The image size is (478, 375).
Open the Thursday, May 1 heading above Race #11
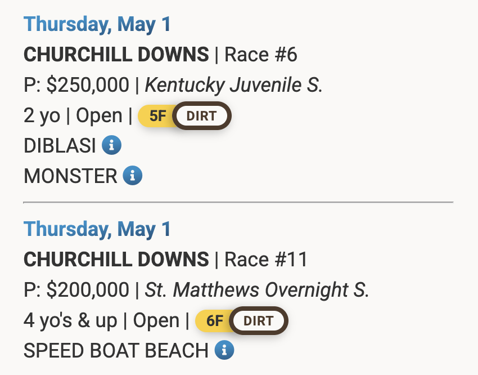click(x=97, y=229)
